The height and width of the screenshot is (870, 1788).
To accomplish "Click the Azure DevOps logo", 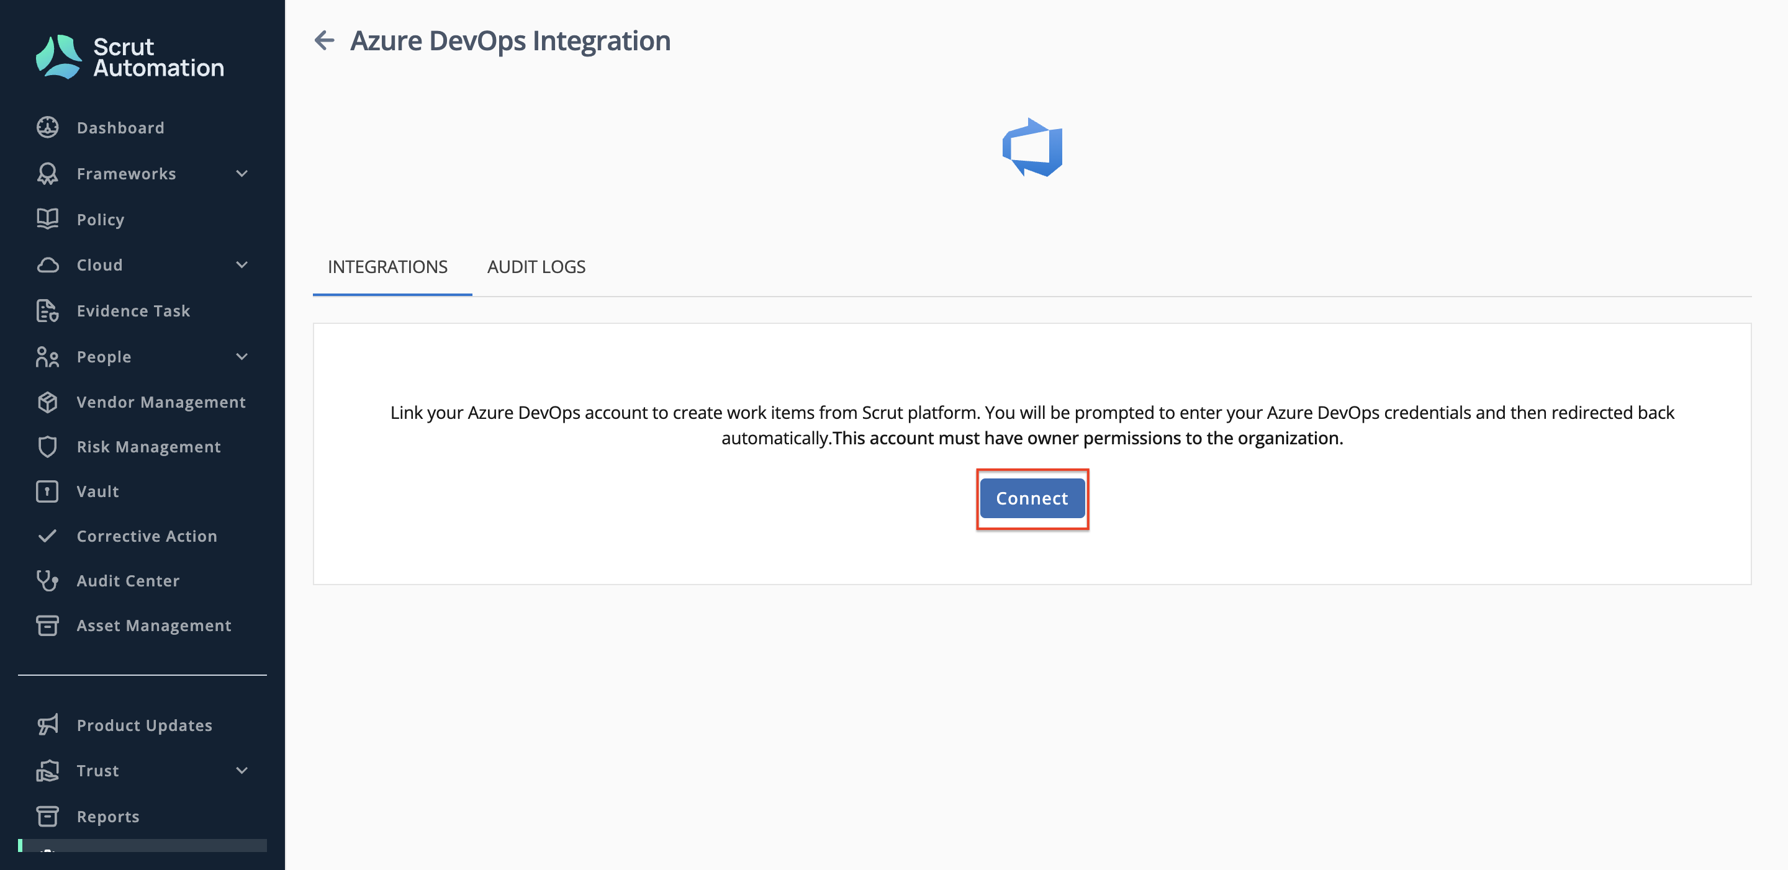I will (1032, 147).
